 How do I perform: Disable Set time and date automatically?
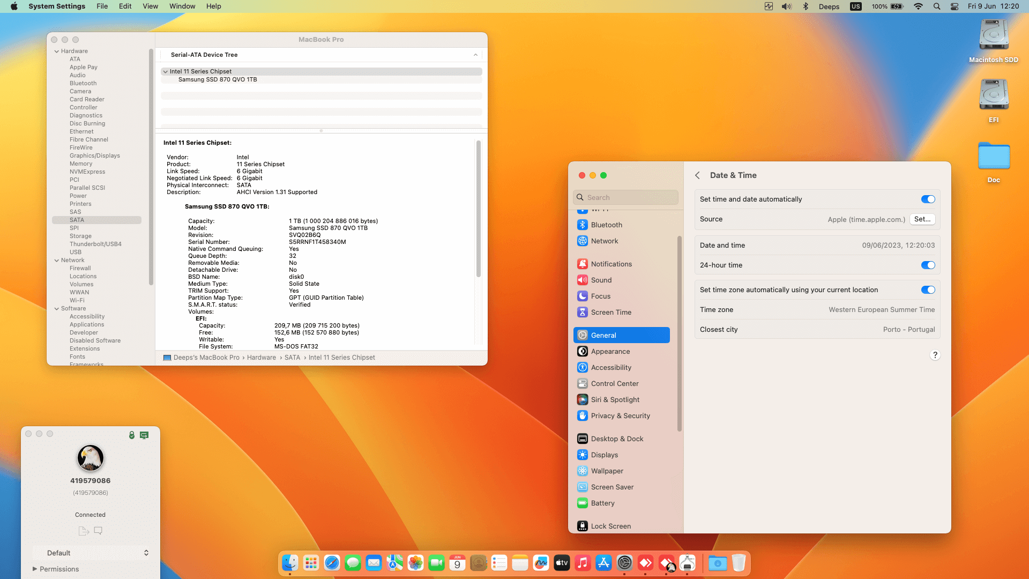928,199
